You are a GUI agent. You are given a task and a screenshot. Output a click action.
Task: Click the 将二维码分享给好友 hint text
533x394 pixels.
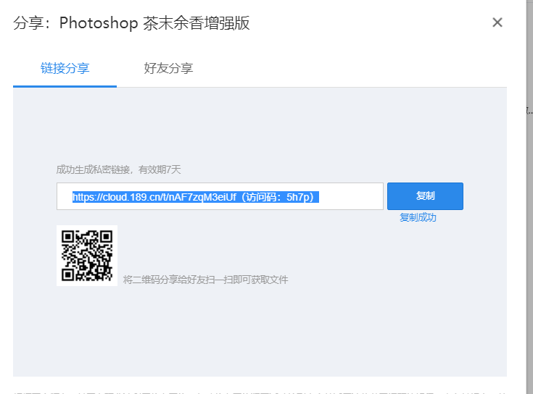point(205,280)
